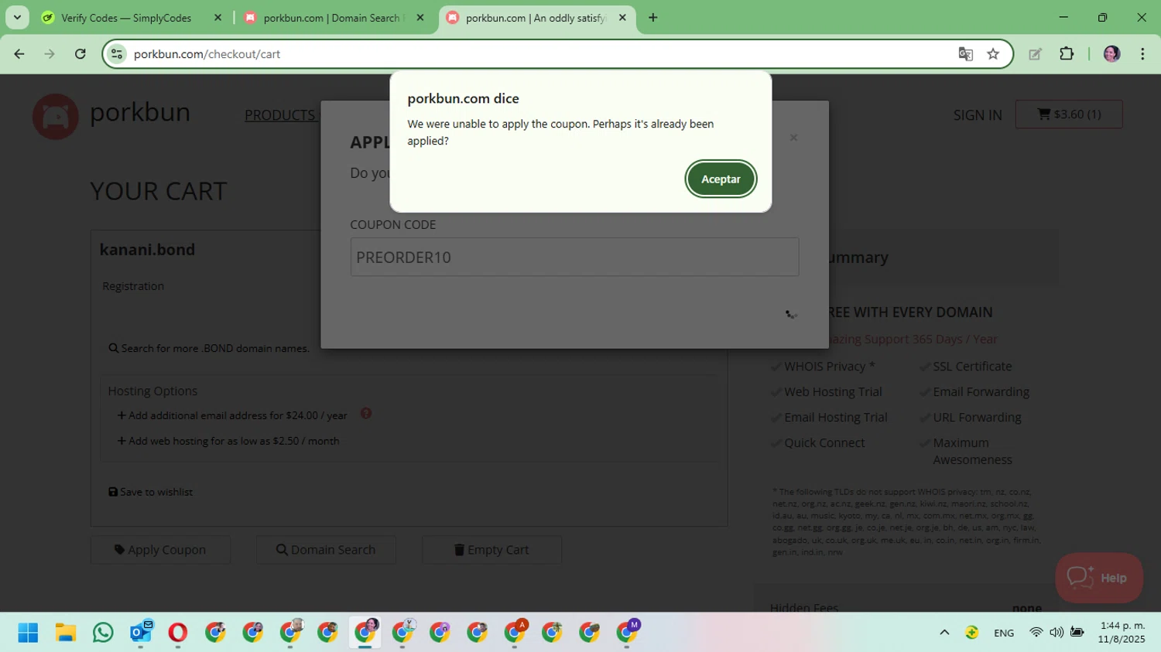Viewport: 1161px width, 652px height.
Task: Click the Apply Coupon button
Action: pos(160,550)
